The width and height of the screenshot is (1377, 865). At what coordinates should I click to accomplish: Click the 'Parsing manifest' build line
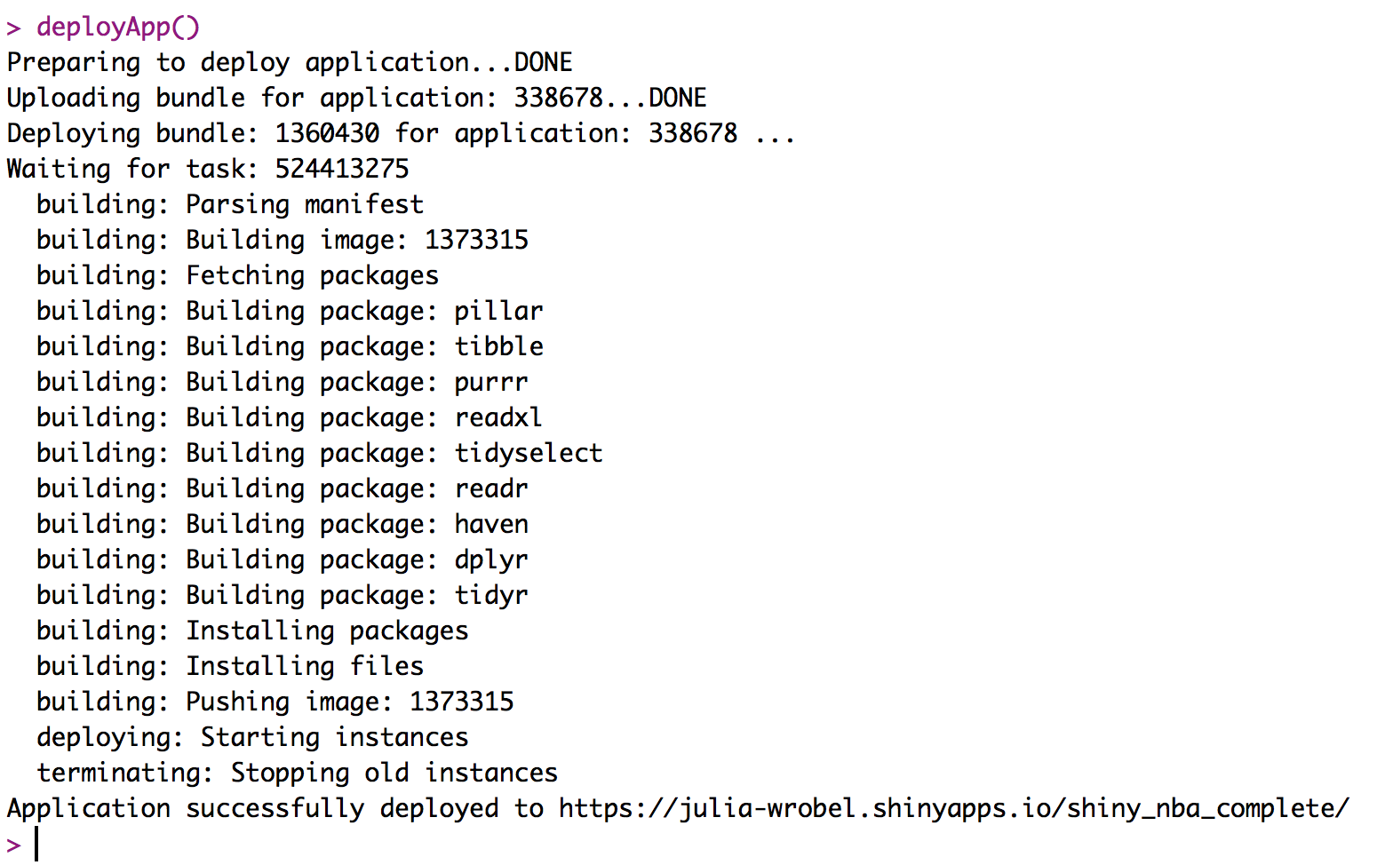click(x=230, y=204)
